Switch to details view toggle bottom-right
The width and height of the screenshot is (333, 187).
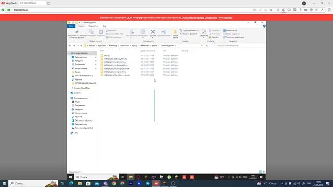tap(260, 172)
